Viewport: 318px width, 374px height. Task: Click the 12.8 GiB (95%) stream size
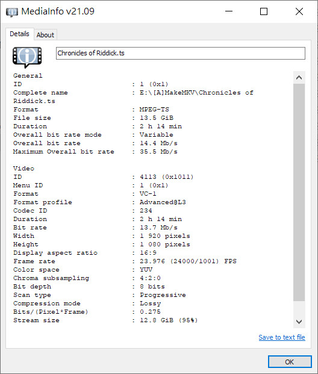point(169,320)
